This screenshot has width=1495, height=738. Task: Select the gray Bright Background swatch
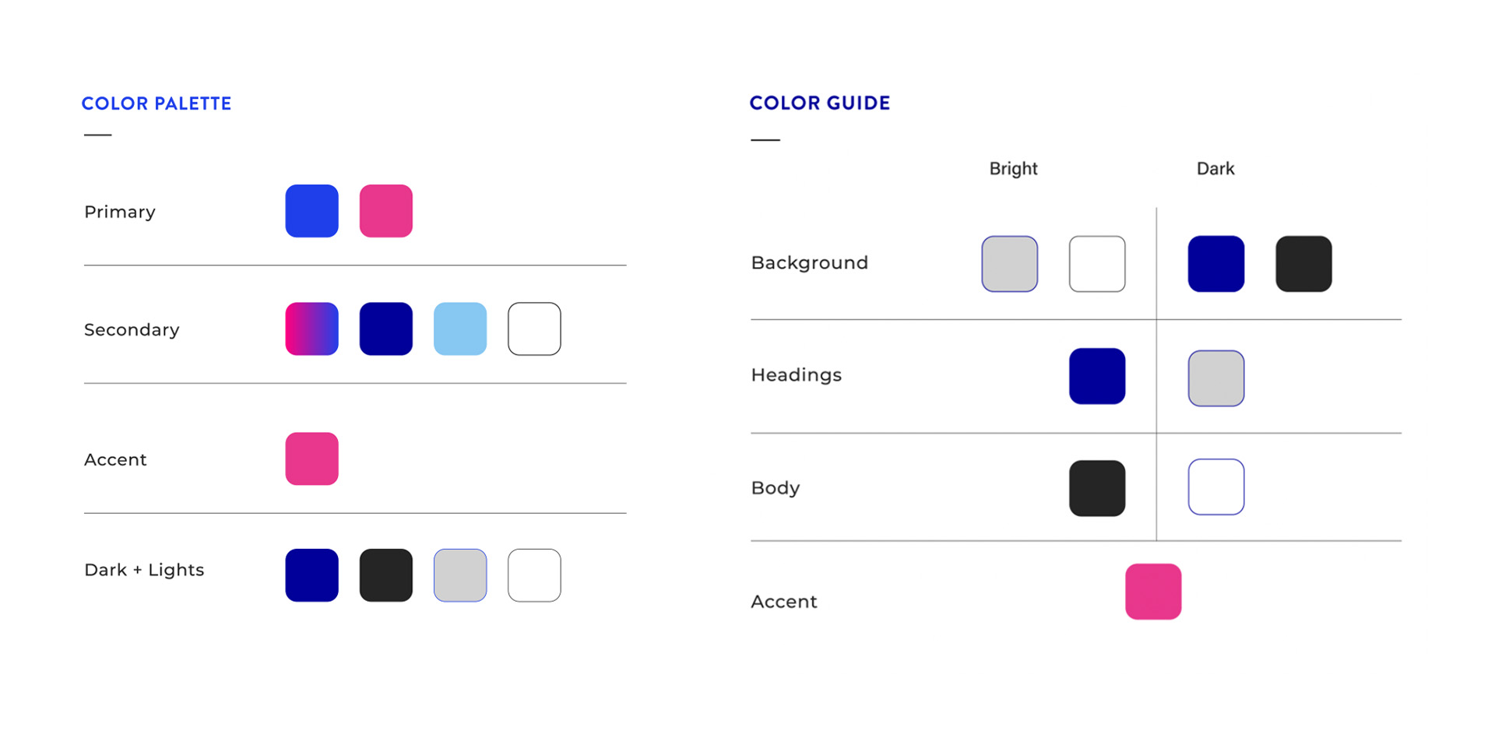point(1009,264)
